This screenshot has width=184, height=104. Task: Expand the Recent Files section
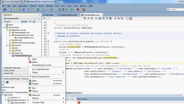click(3, 73)
